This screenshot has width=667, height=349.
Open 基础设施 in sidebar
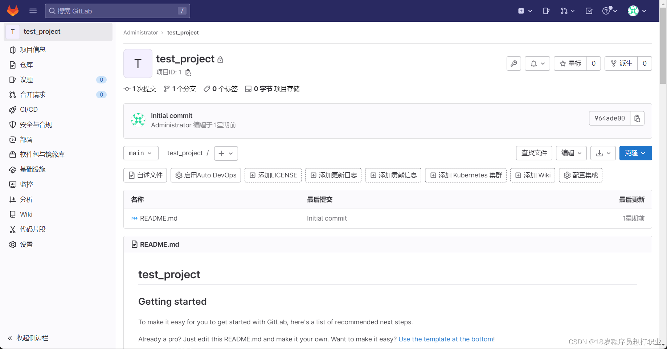click(58, 169)
